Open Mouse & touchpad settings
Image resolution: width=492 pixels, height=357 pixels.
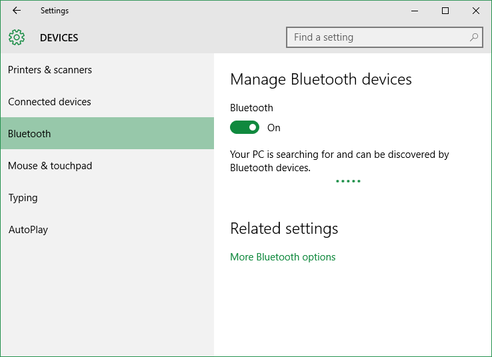pyautogui.click(x=107, y=165)
